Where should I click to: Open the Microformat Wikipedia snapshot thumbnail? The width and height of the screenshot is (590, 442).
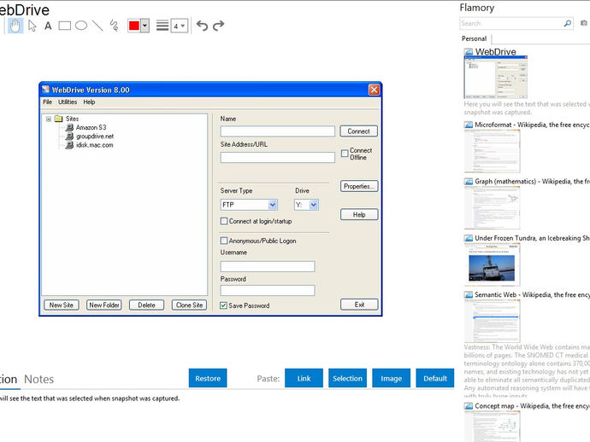[x=493, y=151]
